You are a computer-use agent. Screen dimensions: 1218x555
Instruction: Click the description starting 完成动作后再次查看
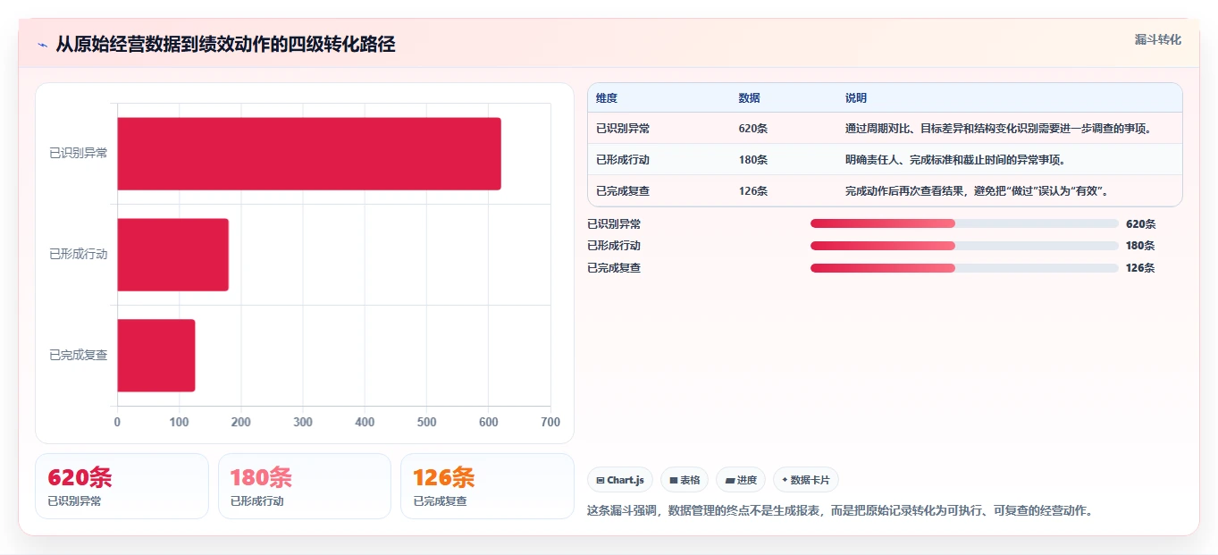point(978,191)
